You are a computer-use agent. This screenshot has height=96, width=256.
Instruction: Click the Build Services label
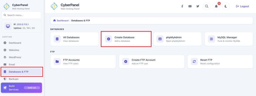point(14,88)
